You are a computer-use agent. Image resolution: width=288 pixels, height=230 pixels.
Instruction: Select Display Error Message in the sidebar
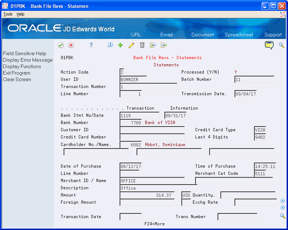tap(28, 60)
